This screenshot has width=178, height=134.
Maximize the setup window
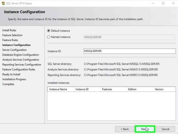coord(163,3)
